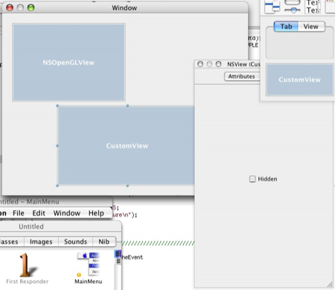Click the yellow warning badge on MainMenu
335x290 pixels.
coord(79,274)
